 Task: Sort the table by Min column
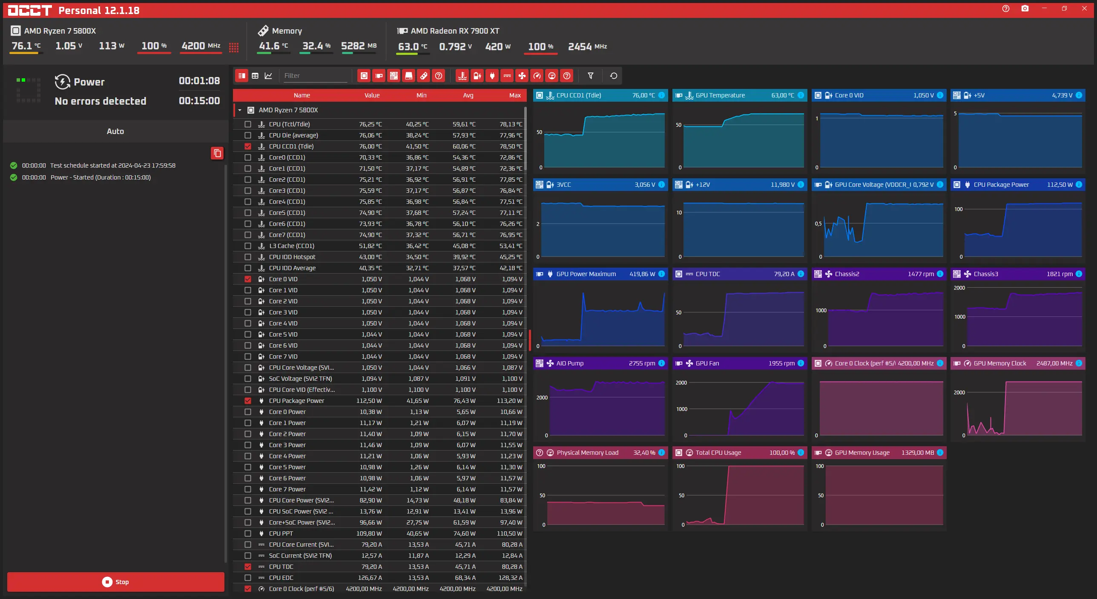422,95
